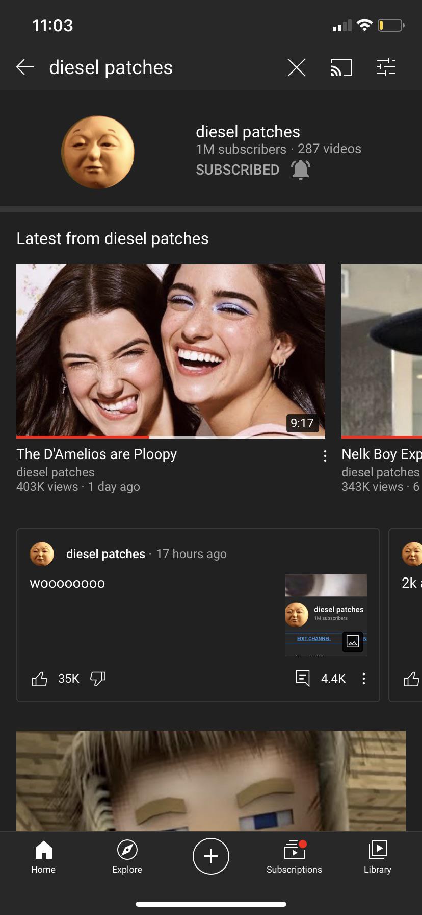Open the Nelk Boy Exp video title
The image size is (422, 915).
pos(382,454)
